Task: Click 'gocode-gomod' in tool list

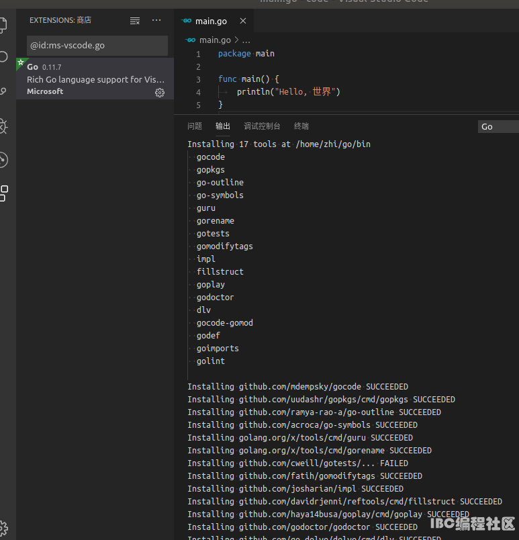Action: click(225, 322)
